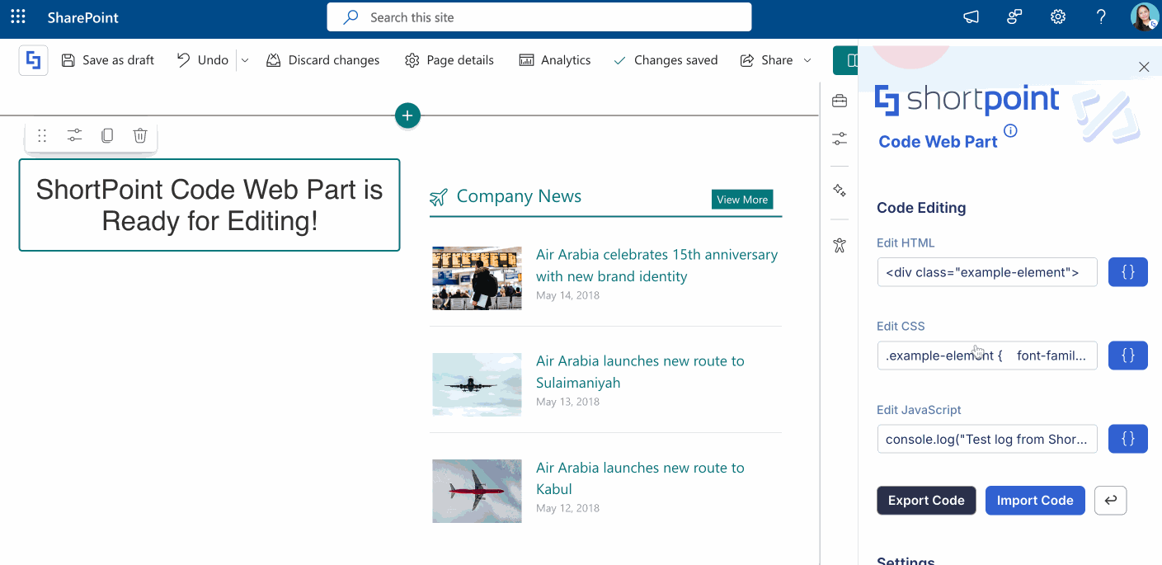Open the airplane in clouds thumbnail
This screenshot has width=1162, height=565.
pos(477,384)
